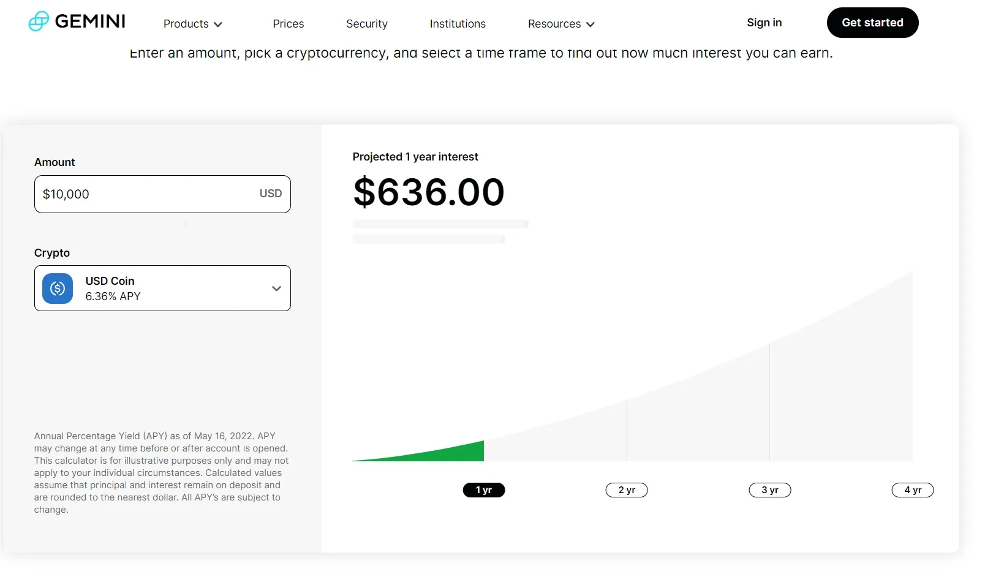The image size is (985, 585).
Task: Click the Get started button
Action: 873,23
